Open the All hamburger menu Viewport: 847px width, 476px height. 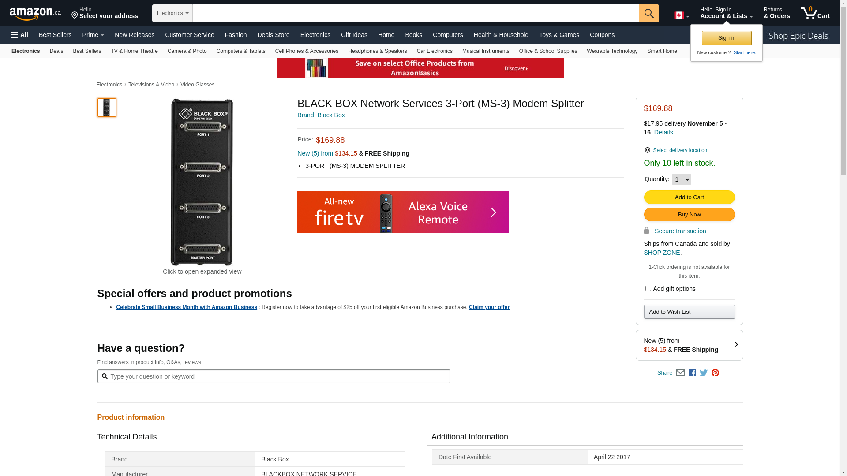click(19, 35)
